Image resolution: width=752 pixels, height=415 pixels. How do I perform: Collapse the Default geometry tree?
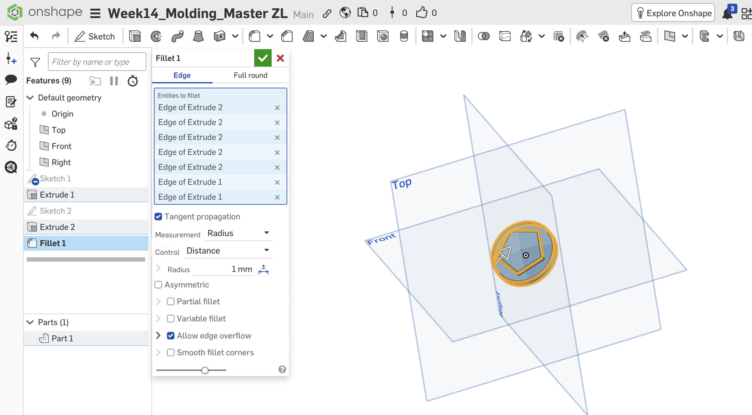tap(30, 98)
